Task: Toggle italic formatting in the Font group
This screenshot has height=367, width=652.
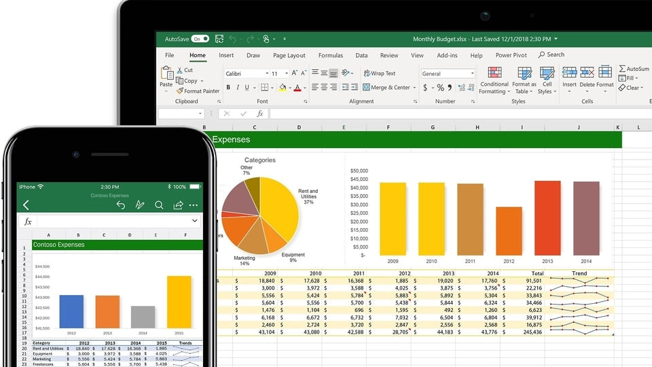Action: 239,88
